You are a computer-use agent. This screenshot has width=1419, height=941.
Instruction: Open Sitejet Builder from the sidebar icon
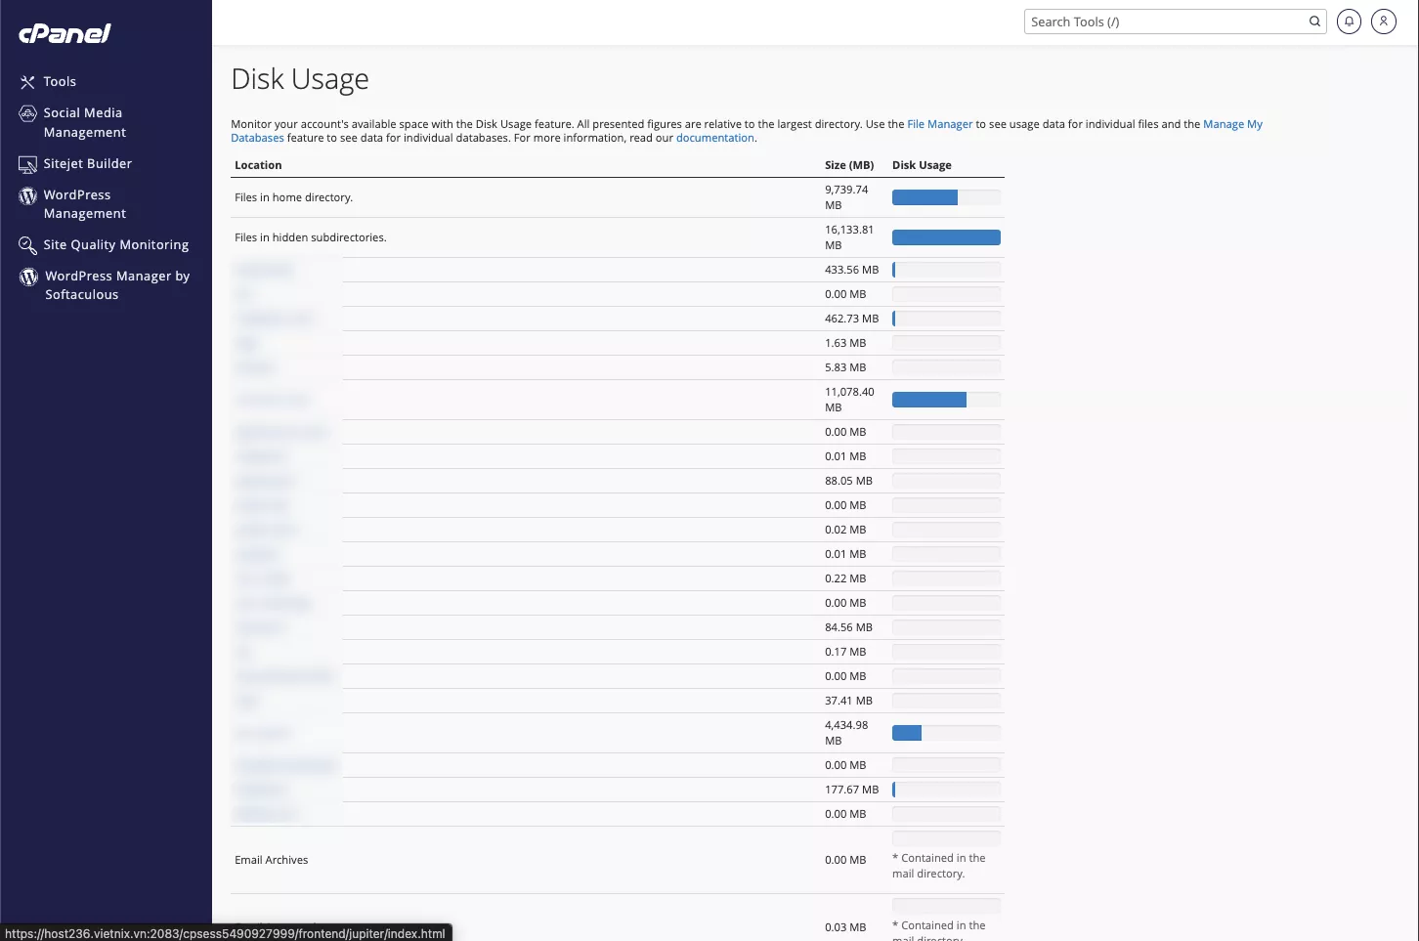tap(27, 164)
